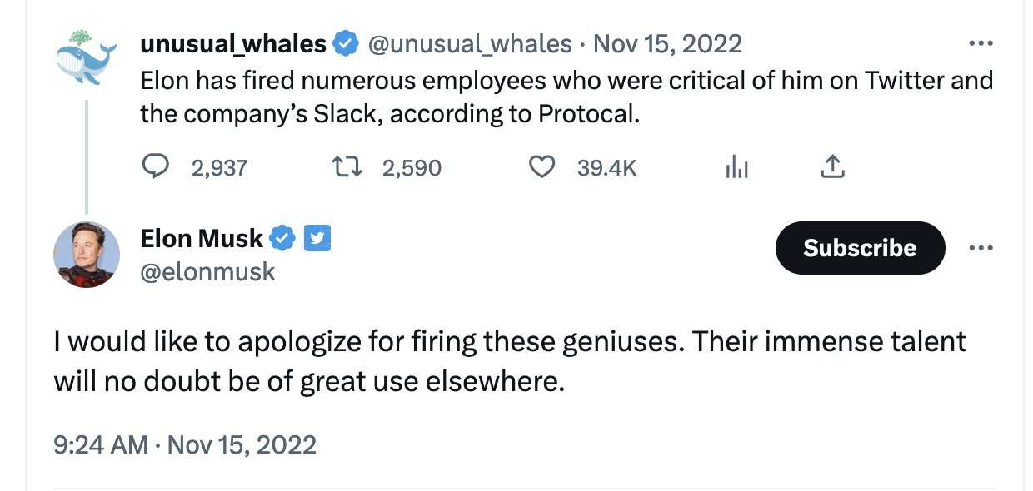Click the Elon Musk display name
Screen dimensions: 1033x491
pyautogui.click(x=202, y=240)
